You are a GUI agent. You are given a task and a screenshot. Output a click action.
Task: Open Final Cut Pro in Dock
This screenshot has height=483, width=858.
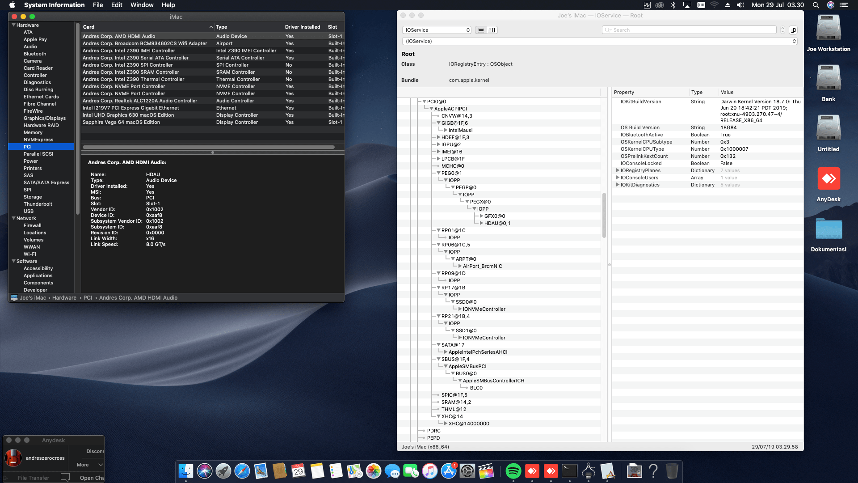click(486, 471)
